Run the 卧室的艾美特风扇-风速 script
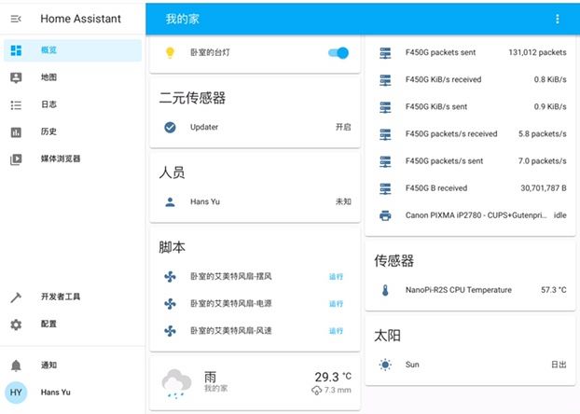The height and width of the screenshot is (414, 580). pyautogui.click(x=336, y=331)
